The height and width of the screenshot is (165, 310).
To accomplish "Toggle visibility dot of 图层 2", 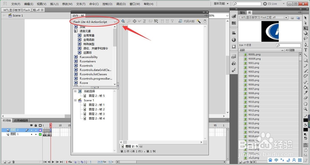I will click(x=31, y=130).
